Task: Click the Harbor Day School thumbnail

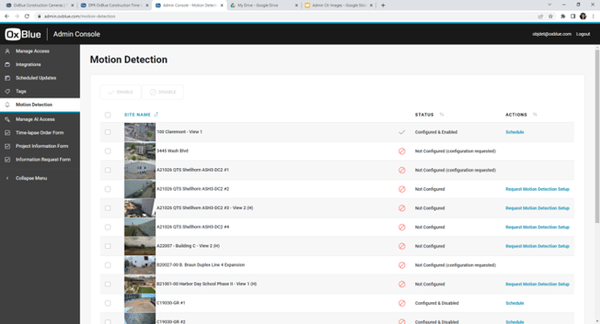Action: pos(140,284)
